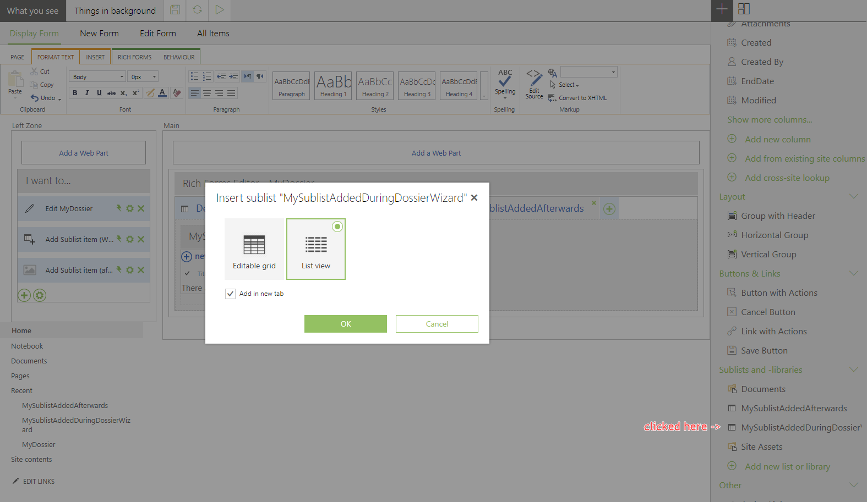This screenshot has height=502, width=867.
Task: Click the Spelling check icon
Action: (505, 82)
